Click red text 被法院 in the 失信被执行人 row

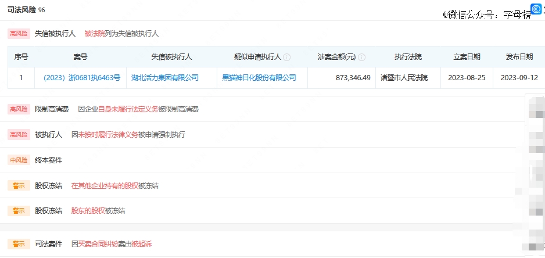click(95, 34)
